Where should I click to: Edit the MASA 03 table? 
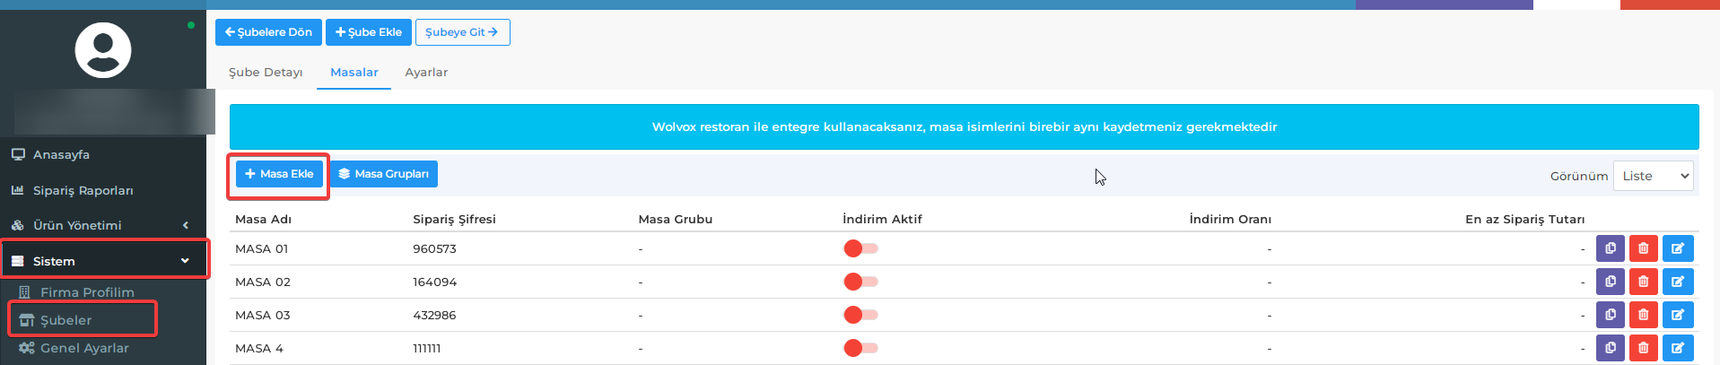1677,315
